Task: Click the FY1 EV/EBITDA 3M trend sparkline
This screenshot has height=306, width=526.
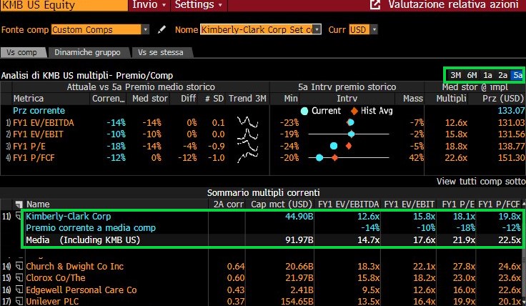Action: point(247,122)
